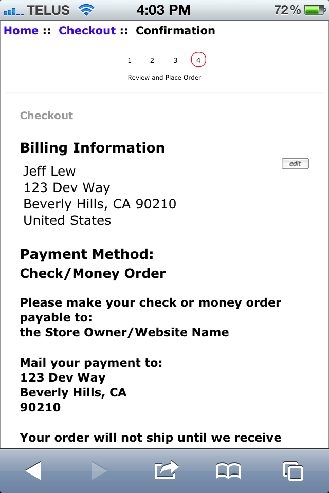Click the Confirmation breadcrumb text

175,30
